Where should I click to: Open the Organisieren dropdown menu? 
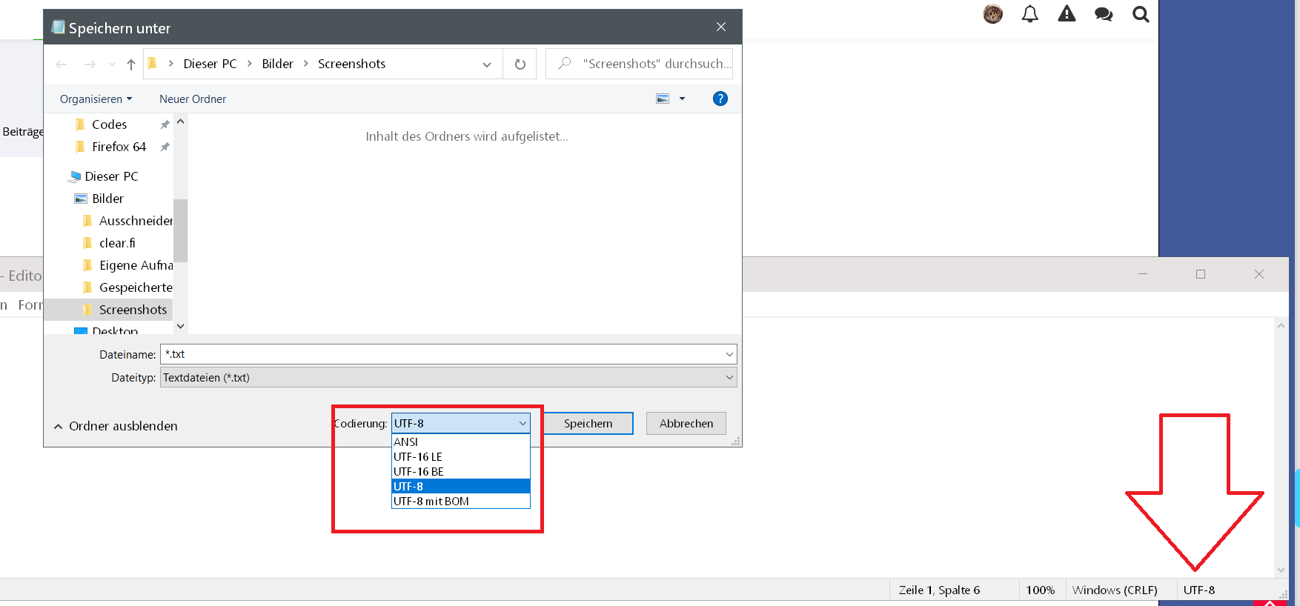coord(96,99)
